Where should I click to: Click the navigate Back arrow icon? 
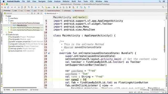[x=36, y=7]
